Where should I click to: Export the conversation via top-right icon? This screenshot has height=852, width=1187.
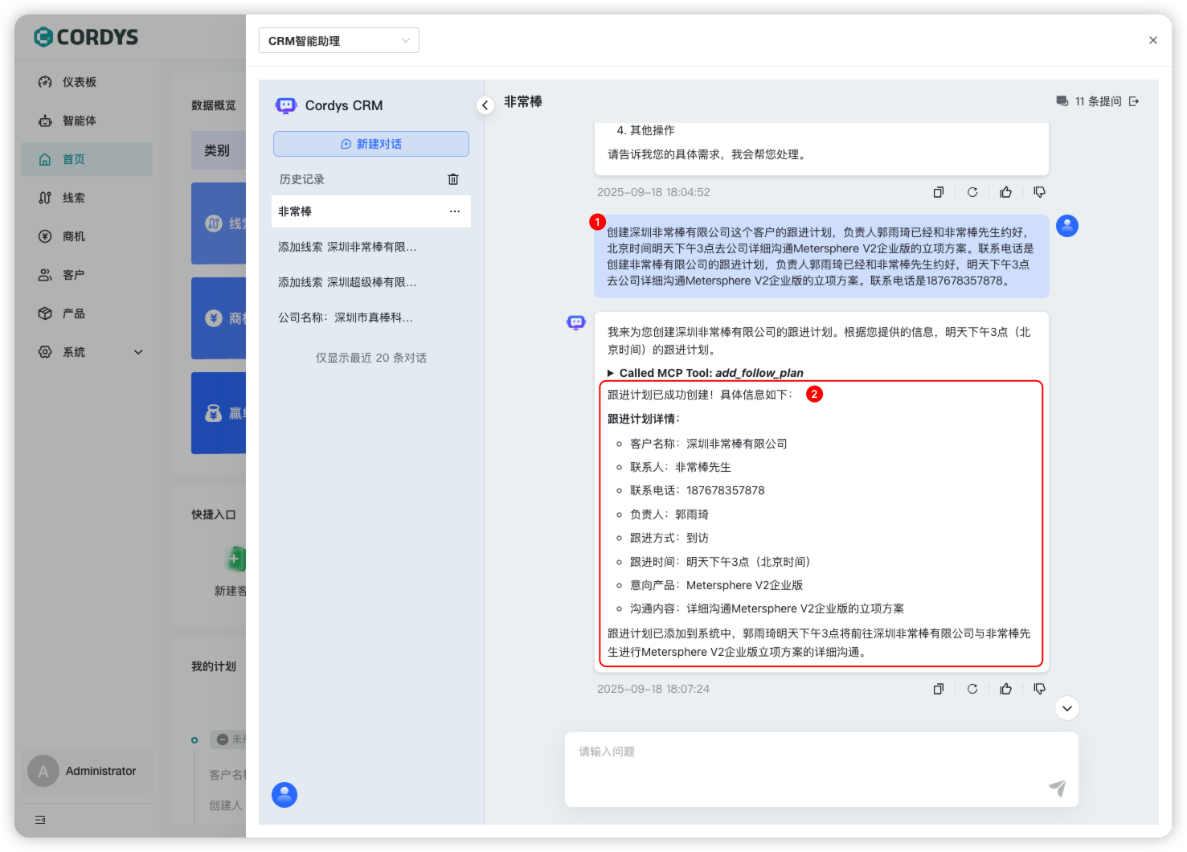(1134, 101)
